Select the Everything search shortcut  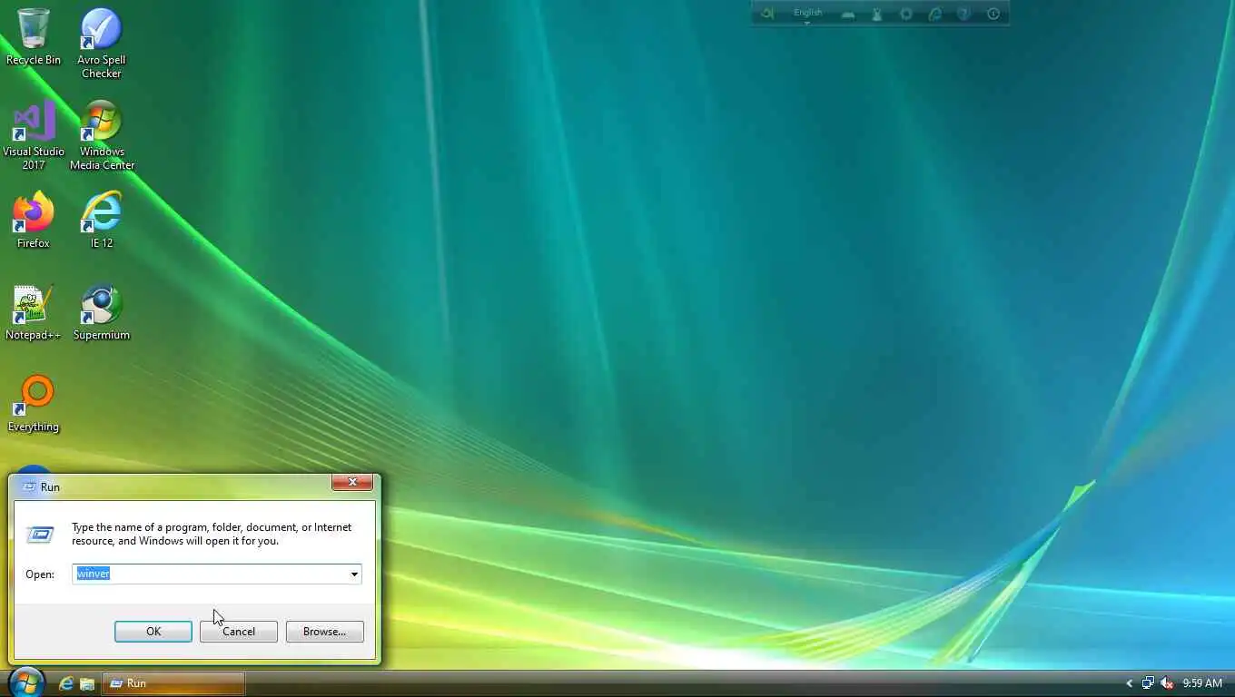click(x=34, y=404)
